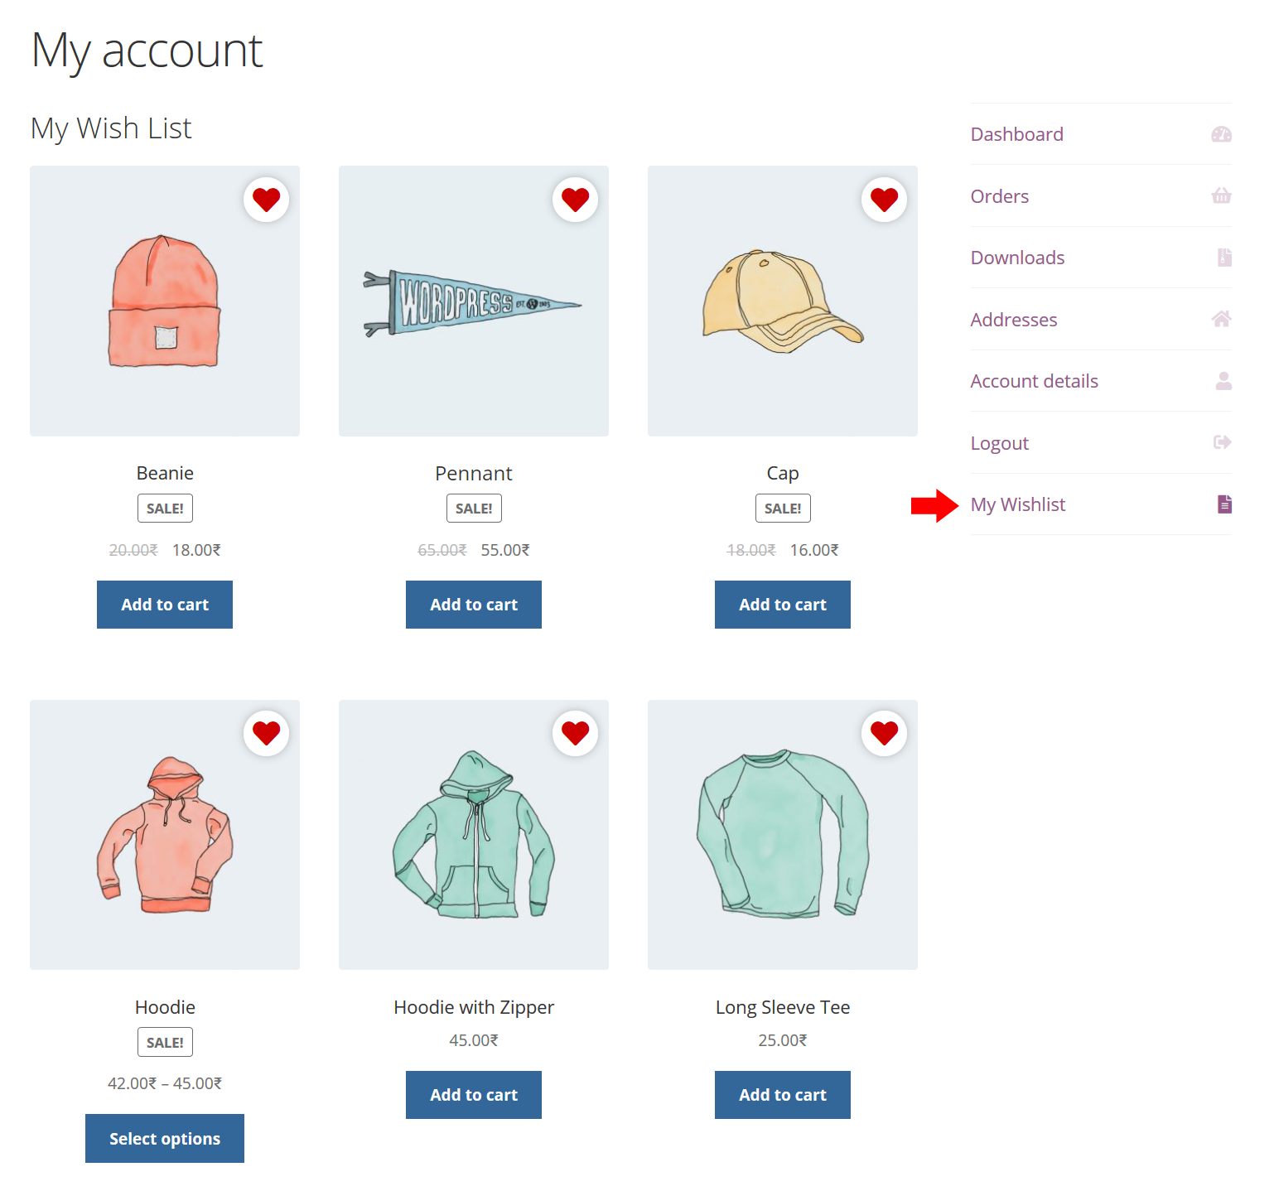Select Account details in the account menu
Screen dimensions: 1274x1191
point(1034,380)
